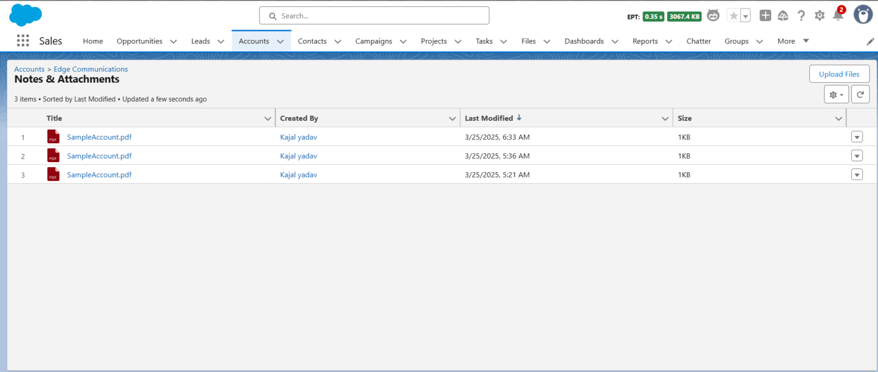Expand row actions for the first SampleAccount.pdf

click(856, 137)
